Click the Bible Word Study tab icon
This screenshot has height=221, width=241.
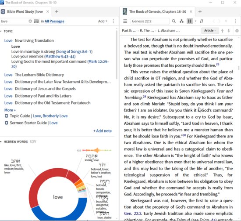click(3, 11)
